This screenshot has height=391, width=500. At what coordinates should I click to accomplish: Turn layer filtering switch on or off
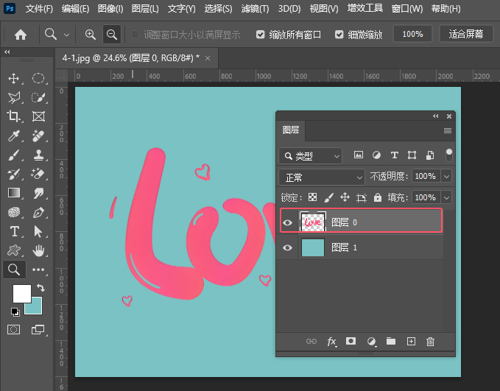point(448,155)
